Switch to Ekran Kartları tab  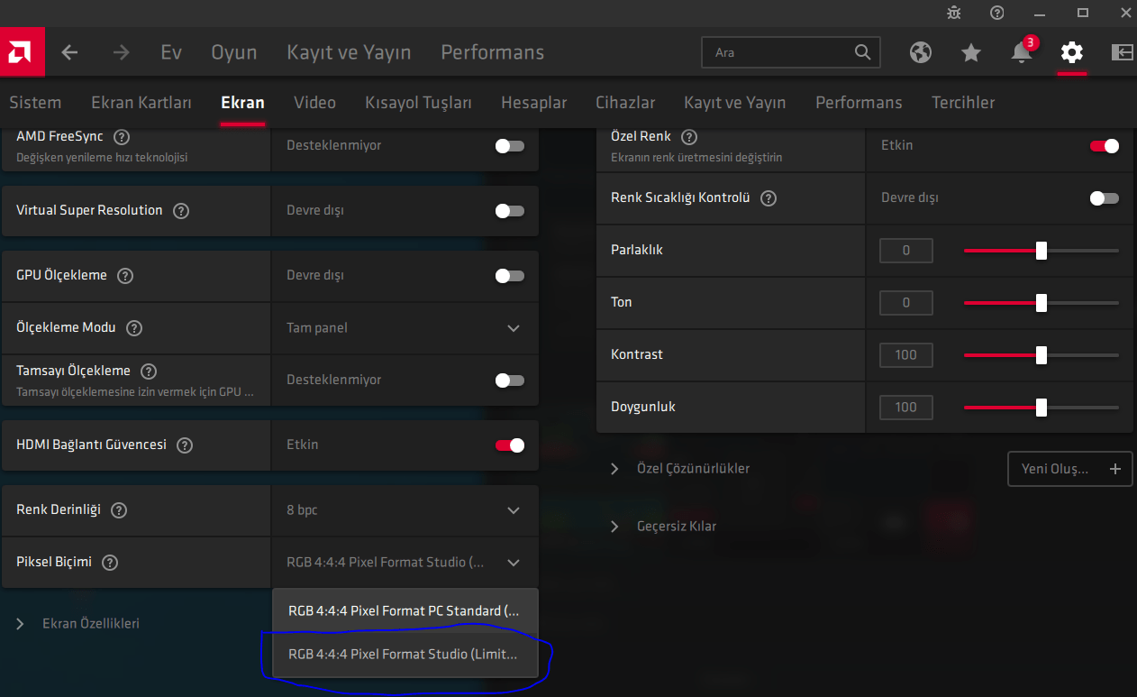[x=141, y=103]
